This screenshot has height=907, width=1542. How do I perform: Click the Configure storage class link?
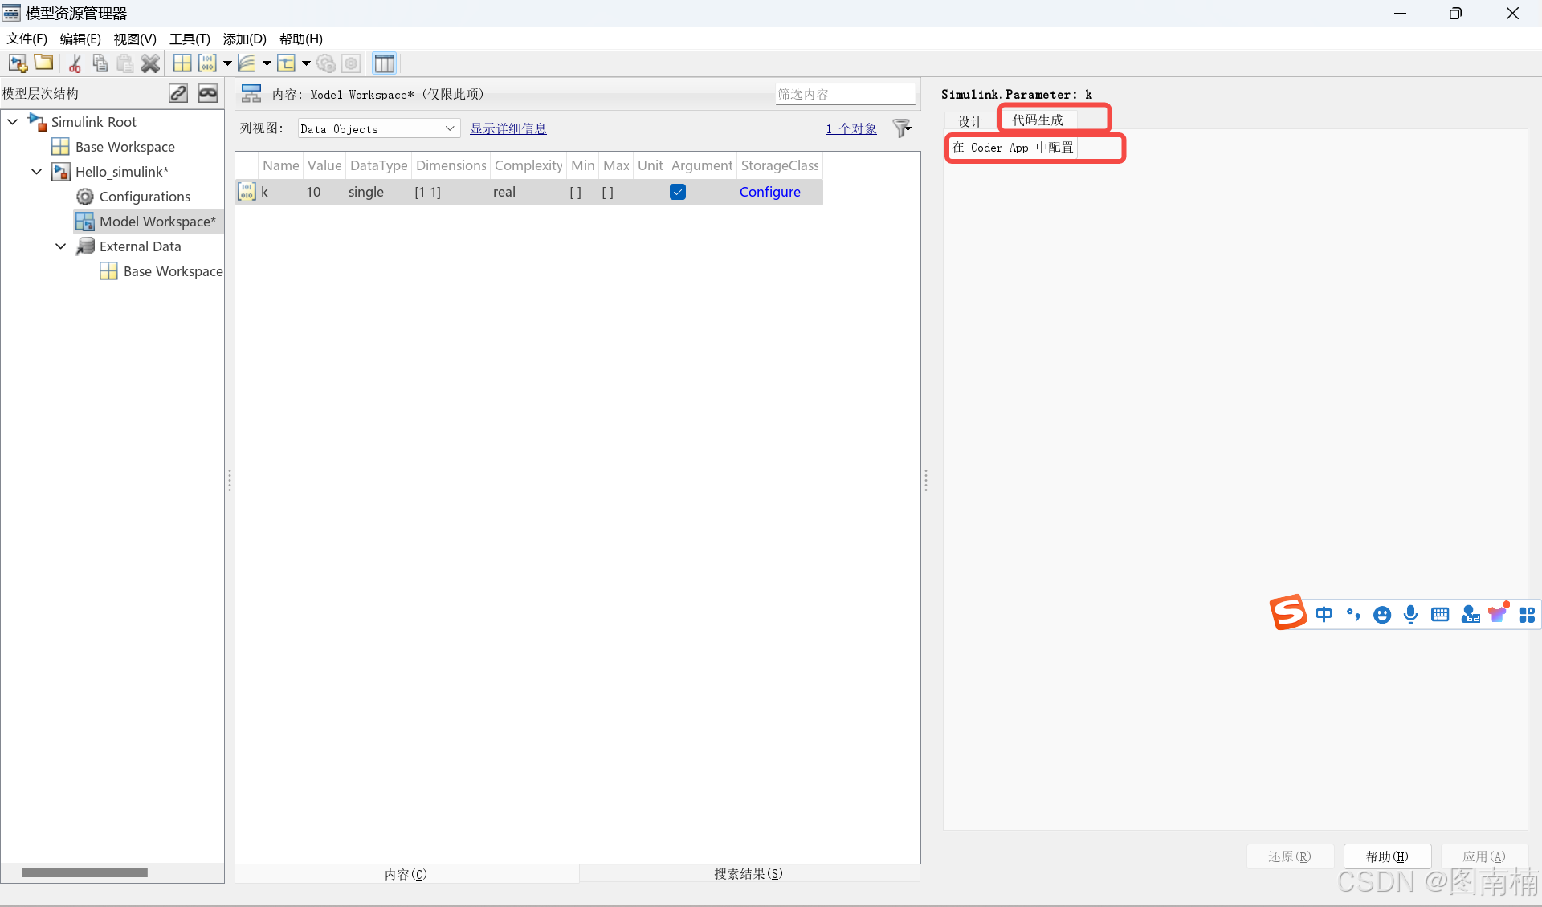769,192
